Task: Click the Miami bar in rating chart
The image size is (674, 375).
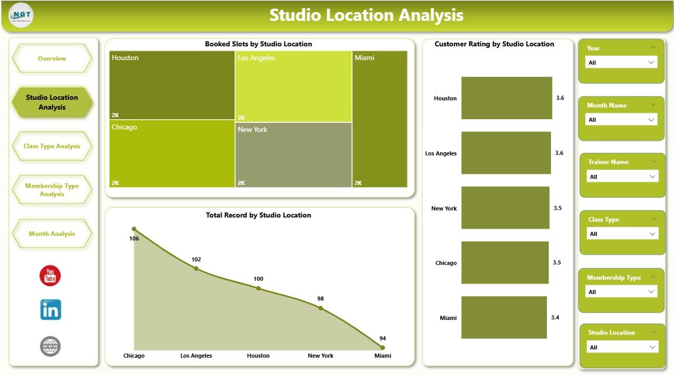Action: (x=504, y=317)
